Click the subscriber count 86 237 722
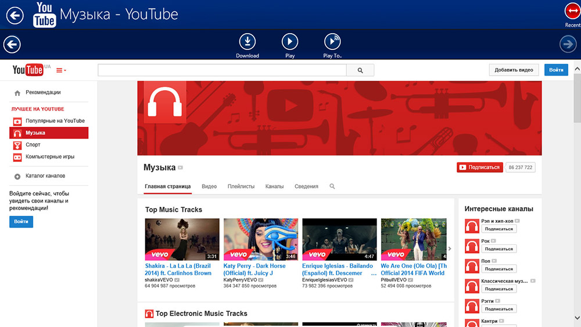This screenshot has width=581, height=327. (x=520, y=168)
